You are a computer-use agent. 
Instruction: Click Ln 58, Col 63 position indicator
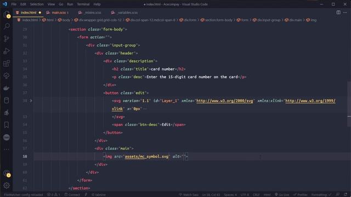point(211,195)
